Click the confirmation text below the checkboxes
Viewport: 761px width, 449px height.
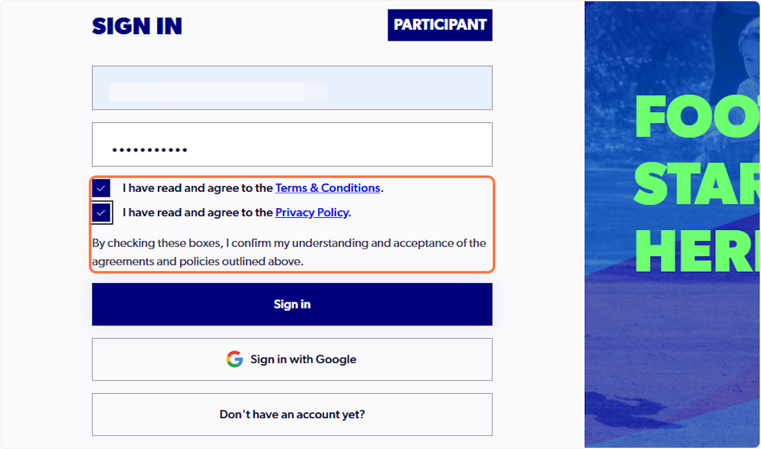pyautogui.click(x=289, y=251)
